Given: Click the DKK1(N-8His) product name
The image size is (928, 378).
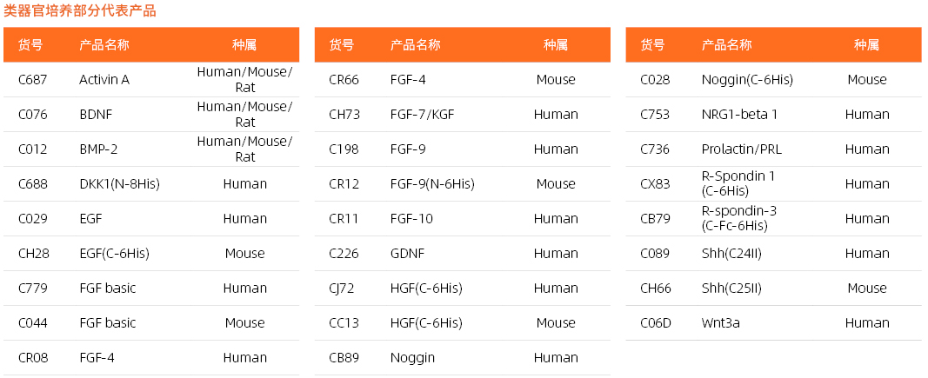Looking at the screenshot, I should [x=119, y=184].
